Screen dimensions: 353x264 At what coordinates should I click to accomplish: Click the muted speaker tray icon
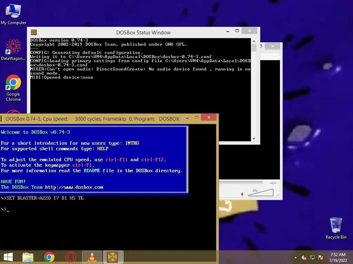304,257
